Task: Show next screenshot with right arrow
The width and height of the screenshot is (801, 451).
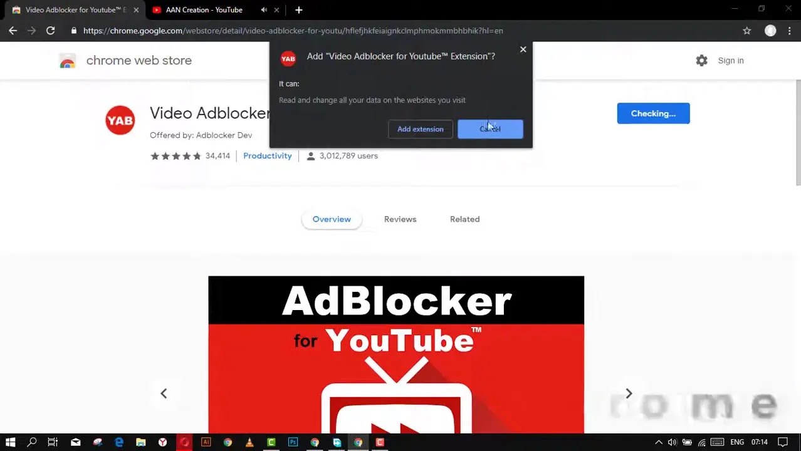Action: (x=629, y=393)
